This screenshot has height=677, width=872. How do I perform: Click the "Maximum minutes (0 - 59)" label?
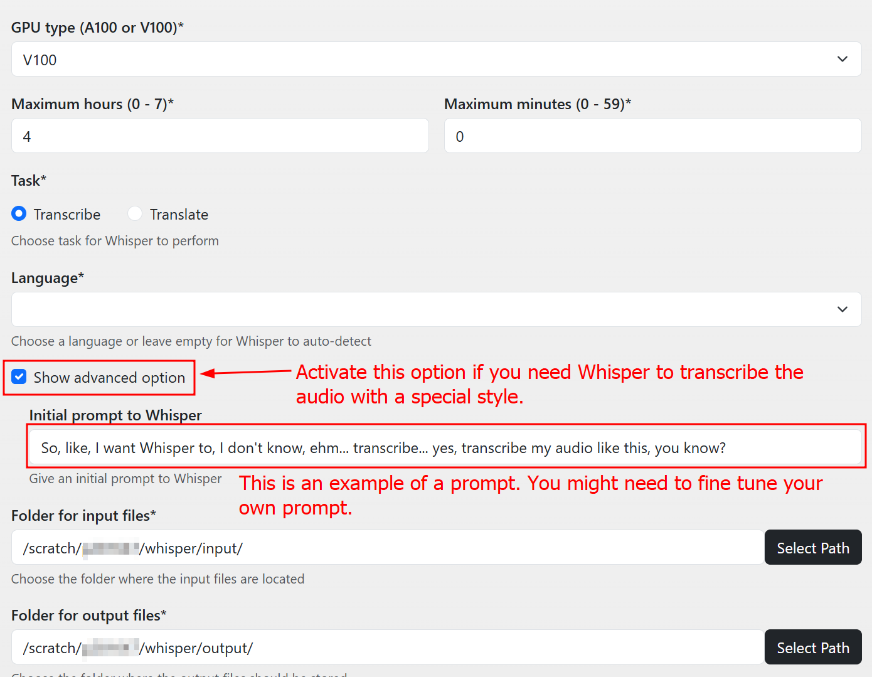537,104
